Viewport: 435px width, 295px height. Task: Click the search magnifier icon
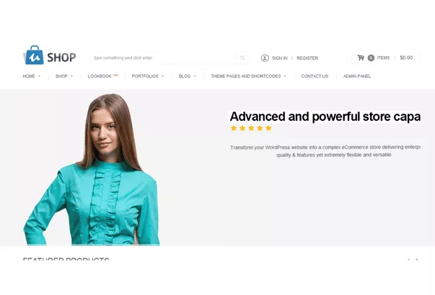tap(242, 58)
